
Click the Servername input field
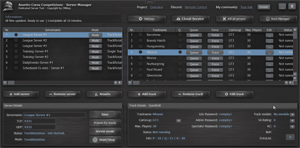[x=54, y=115]
